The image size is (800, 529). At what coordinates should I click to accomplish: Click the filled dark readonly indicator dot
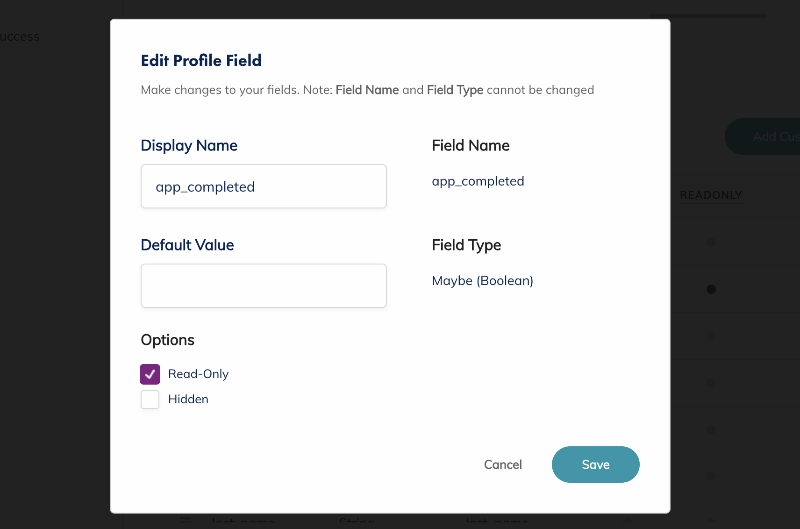[711, 289]
